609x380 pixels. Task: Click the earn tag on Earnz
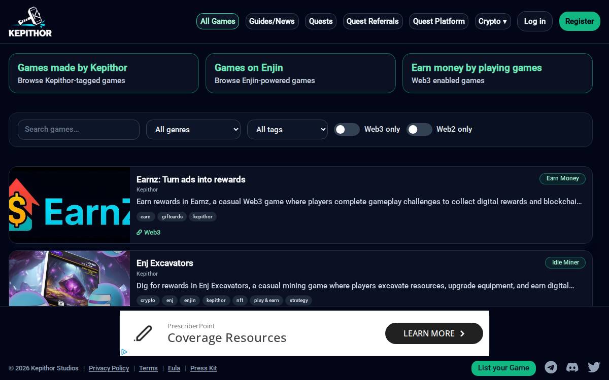tap(146, 216)
